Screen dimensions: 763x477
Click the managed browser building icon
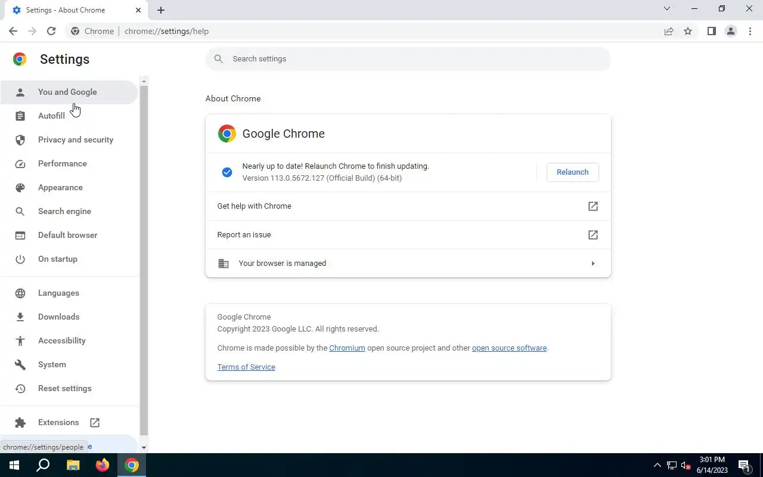pos(224,264)
